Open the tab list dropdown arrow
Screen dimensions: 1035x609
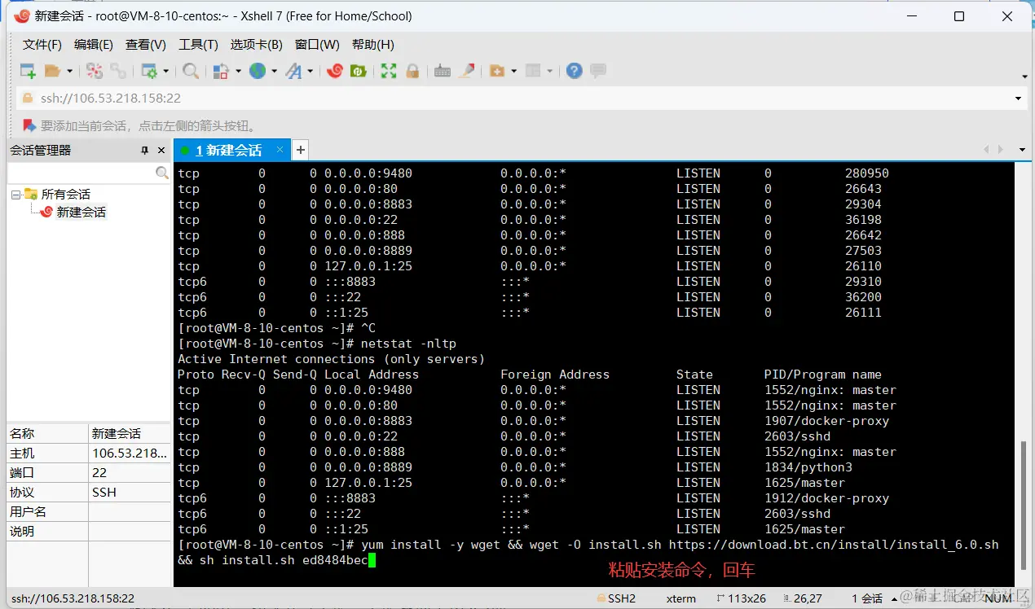pyautogui.click(x=1023, y=150)
